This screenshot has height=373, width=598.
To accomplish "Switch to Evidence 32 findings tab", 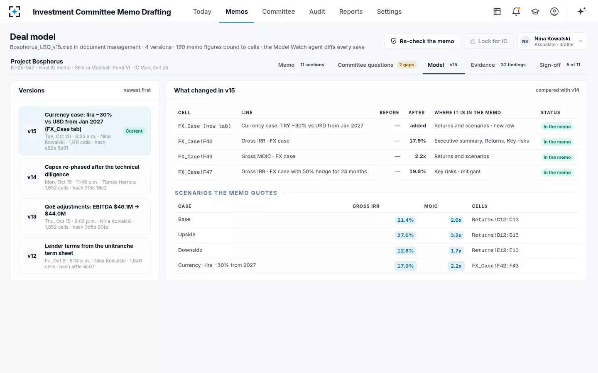I will (x=498, y=65).
